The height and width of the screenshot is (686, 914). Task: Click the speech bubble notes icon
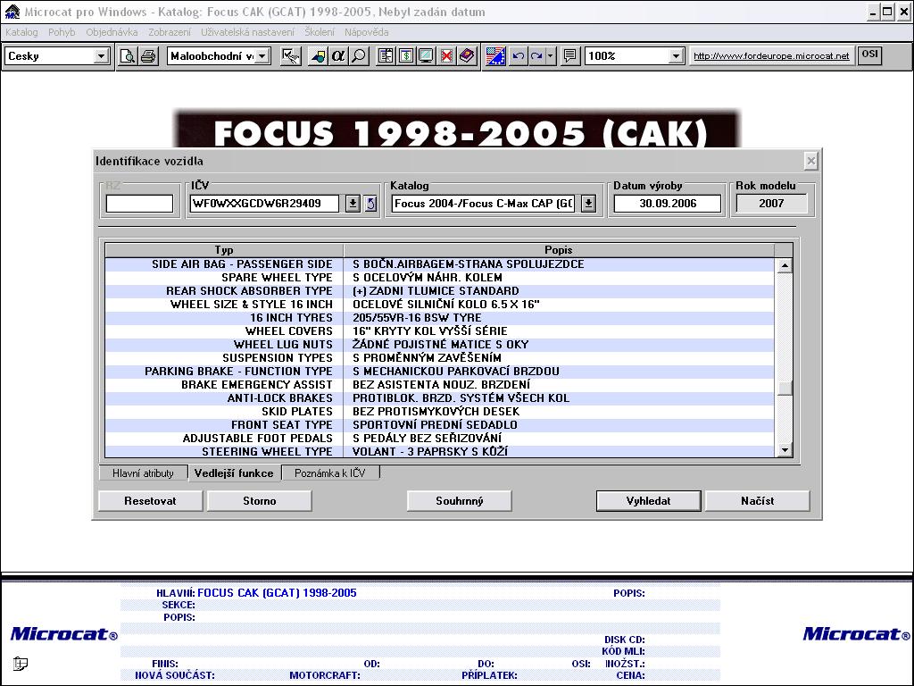(x=570, y=56)
